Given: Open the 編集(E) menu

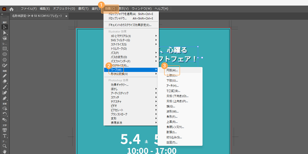Looking at the screenshot, I should point(45,9).
